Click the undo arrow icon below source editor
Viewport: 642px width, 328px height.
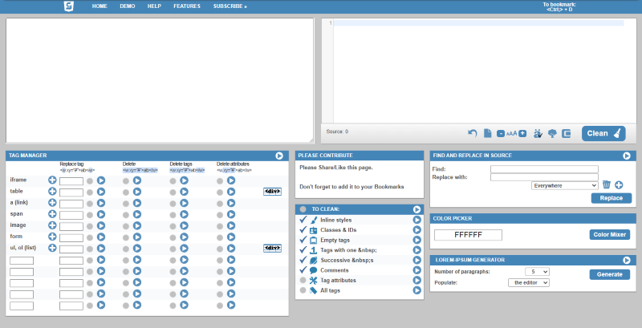473,133
